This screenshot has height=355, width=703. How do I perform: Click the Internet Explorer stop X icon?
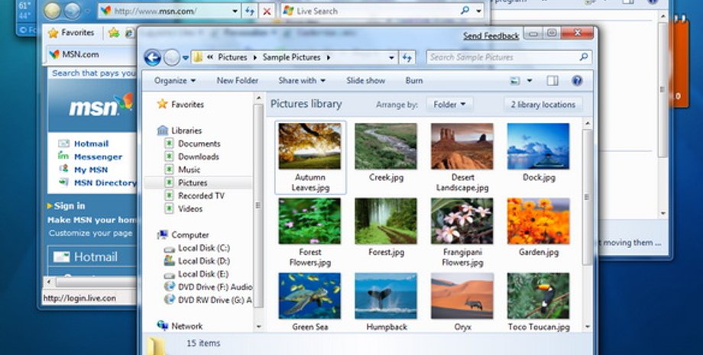266,11
